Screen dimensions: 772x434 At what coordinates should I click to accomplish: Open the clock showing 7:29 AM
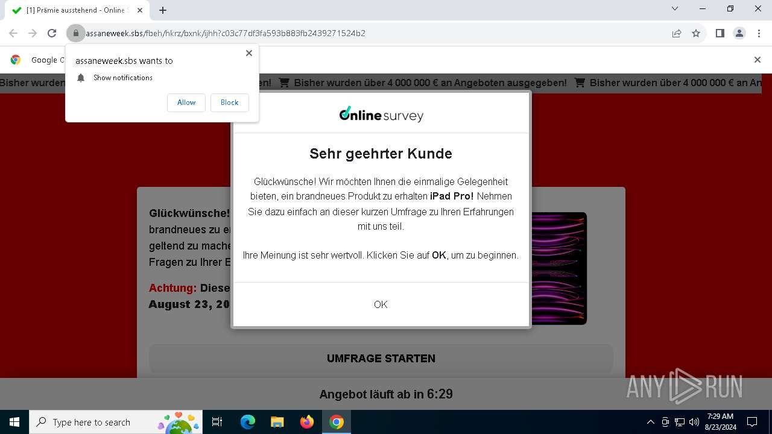[x=720, y=422]
